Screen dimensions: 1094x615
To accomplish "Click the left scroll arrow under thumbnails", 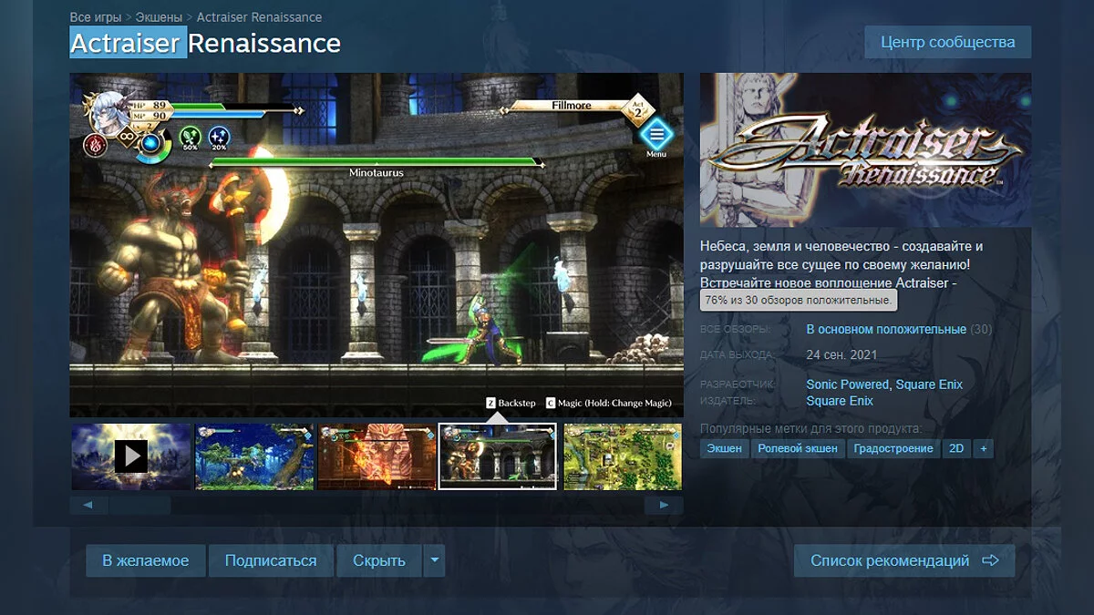I will pyautogui.click(x=88, y=505).
